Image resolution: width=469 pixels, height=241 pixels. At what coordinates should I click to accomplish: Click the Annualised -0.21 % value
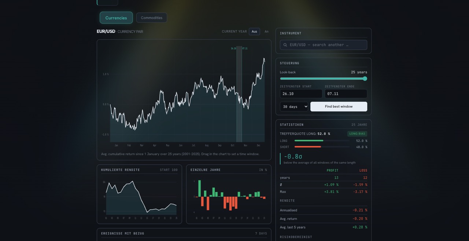click(x=360, y=210)
